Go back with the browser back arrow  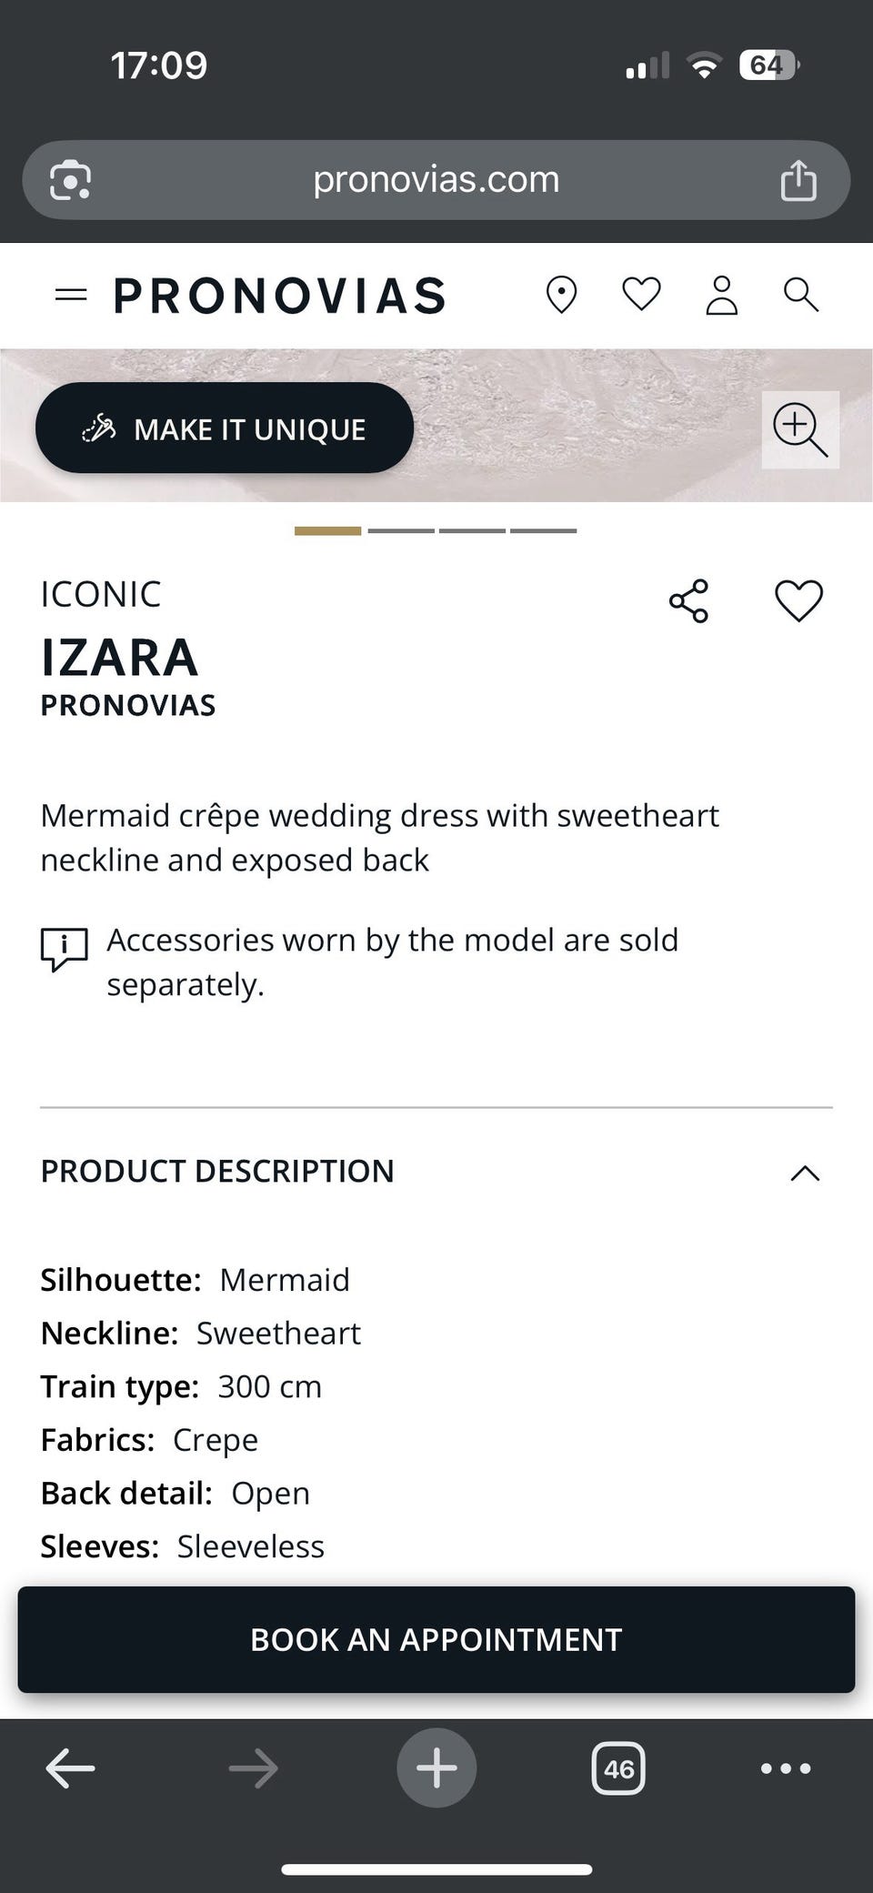tap(70, 1768)
